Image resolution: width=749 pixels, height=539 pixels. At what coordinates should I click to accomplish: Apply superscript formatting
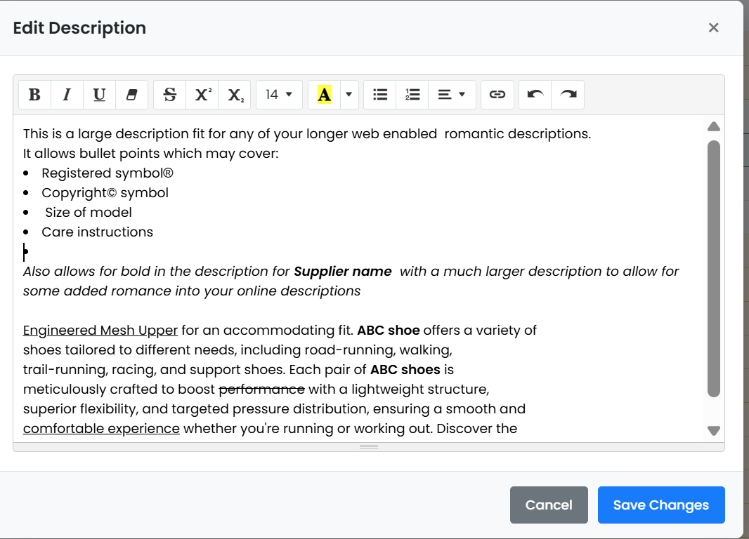click(202, 95)
